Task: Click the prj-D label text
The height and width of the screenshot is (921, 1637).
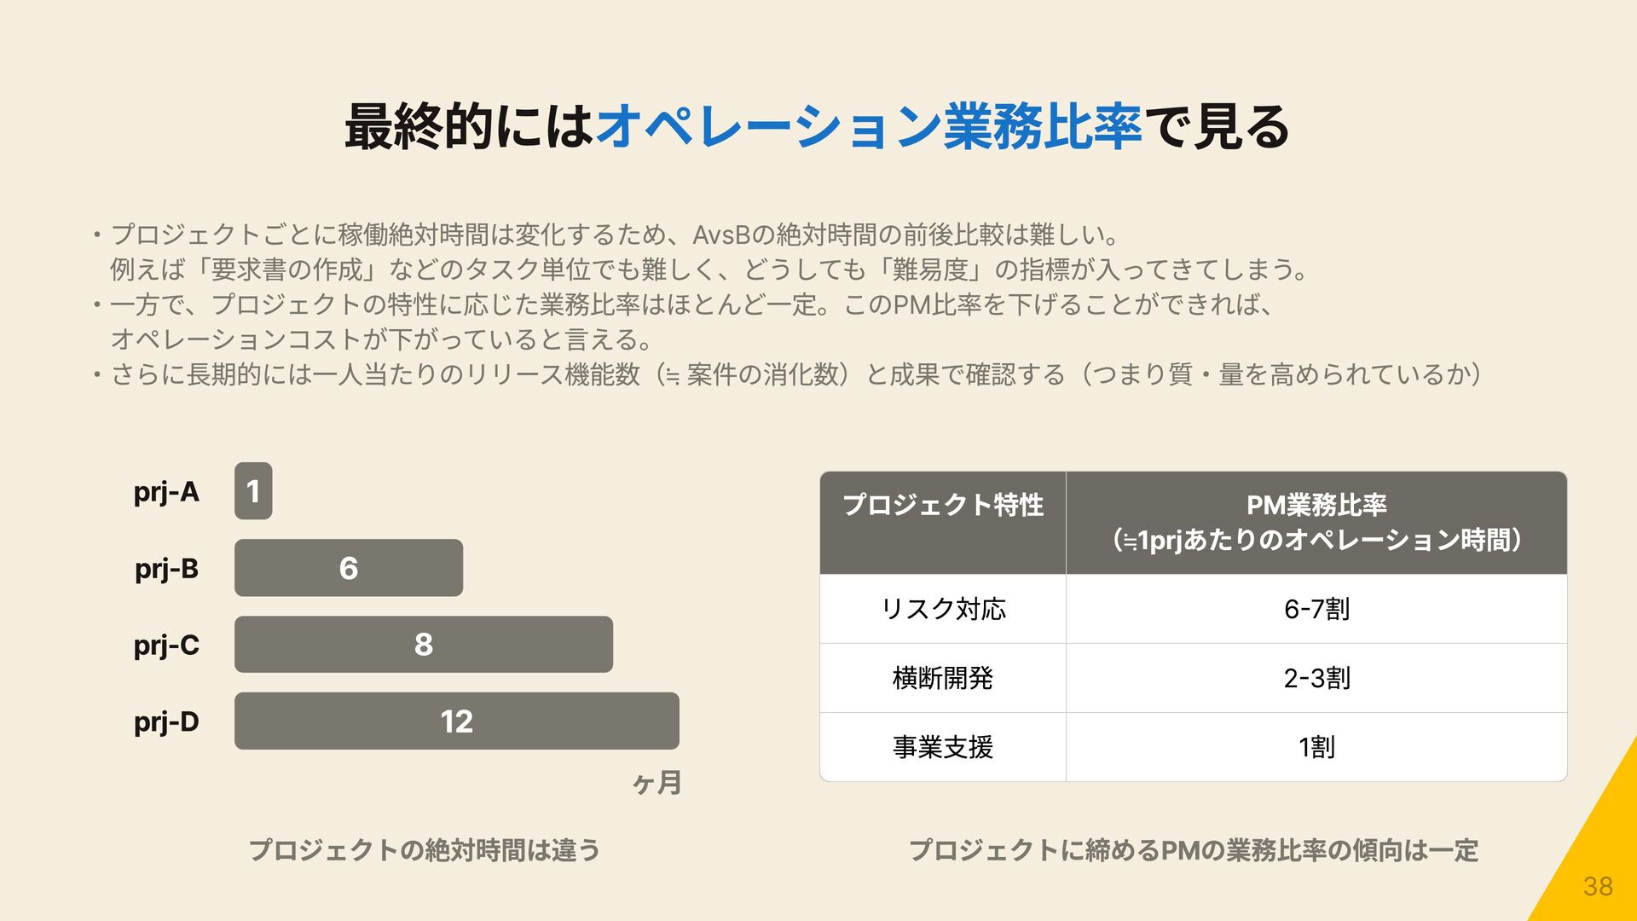Action: 166,722
